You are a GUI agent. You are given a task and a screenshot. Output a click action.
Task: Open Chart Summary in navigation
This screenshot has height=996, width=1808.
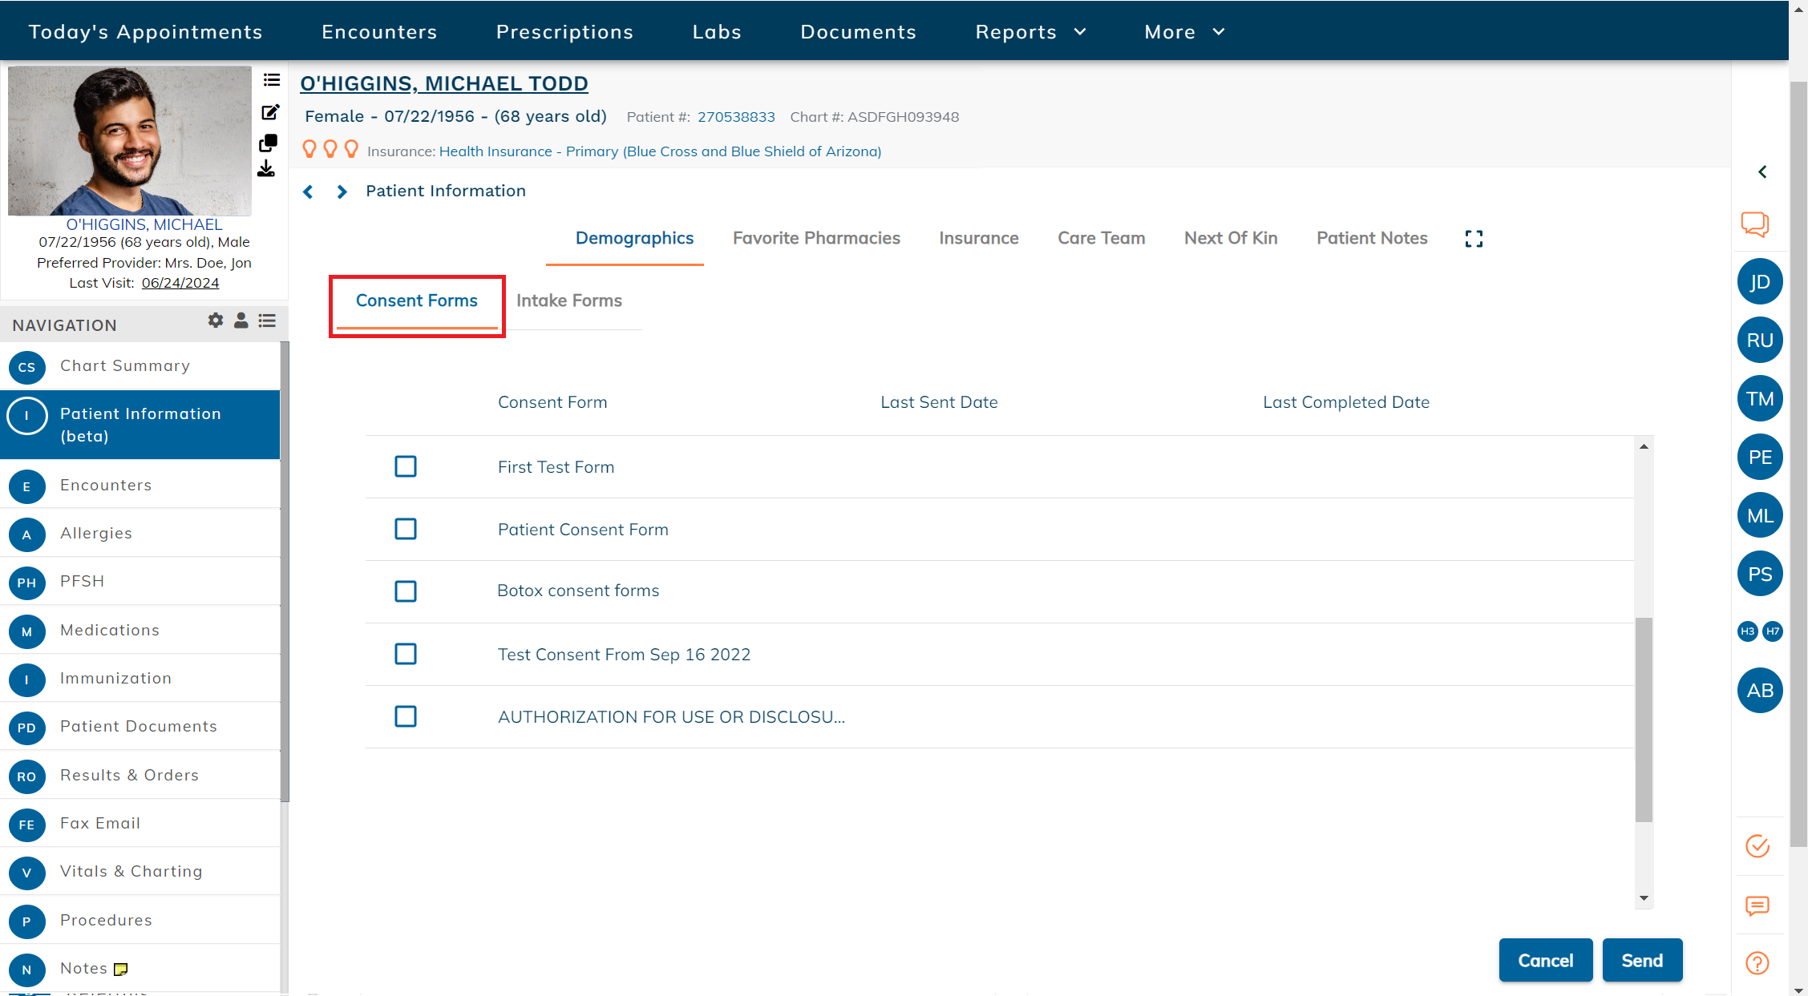(140, 366)
